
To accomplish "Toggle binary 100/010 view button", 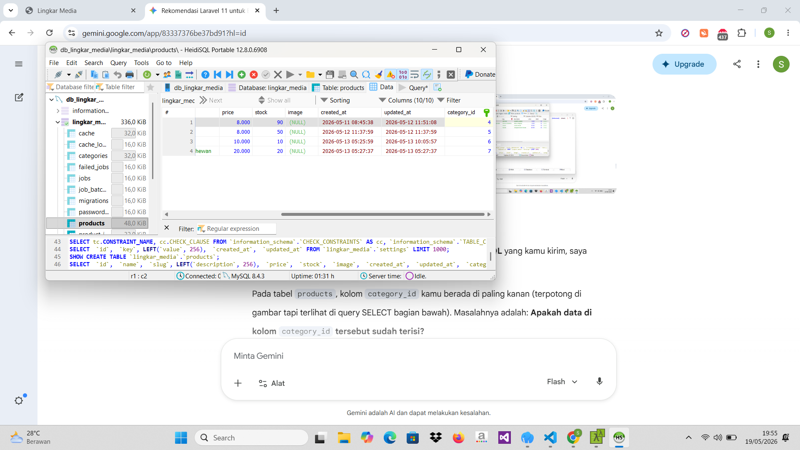I will [403, 75].
